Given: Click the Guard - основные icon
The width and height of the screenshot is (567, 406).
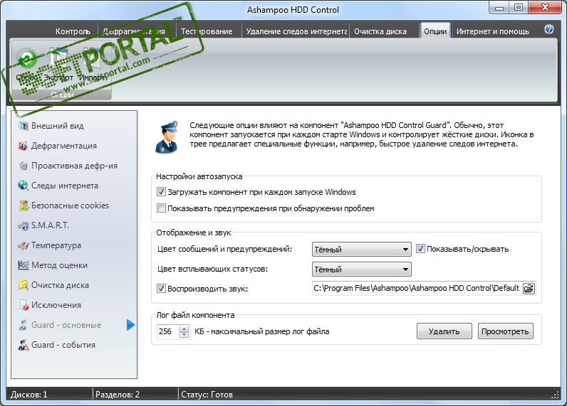Looking at the screenshot, I should point(24,325).
